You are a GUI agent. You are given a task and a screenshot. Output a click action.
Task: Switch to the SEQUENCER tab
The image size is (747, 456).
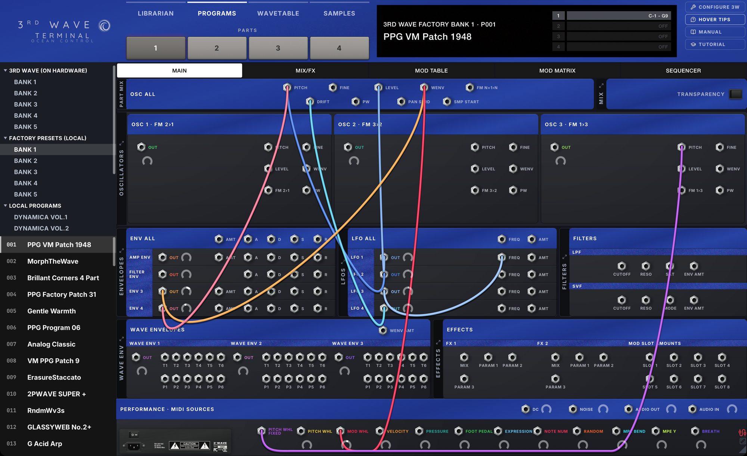pyautogui.click(x=683, y=71)
